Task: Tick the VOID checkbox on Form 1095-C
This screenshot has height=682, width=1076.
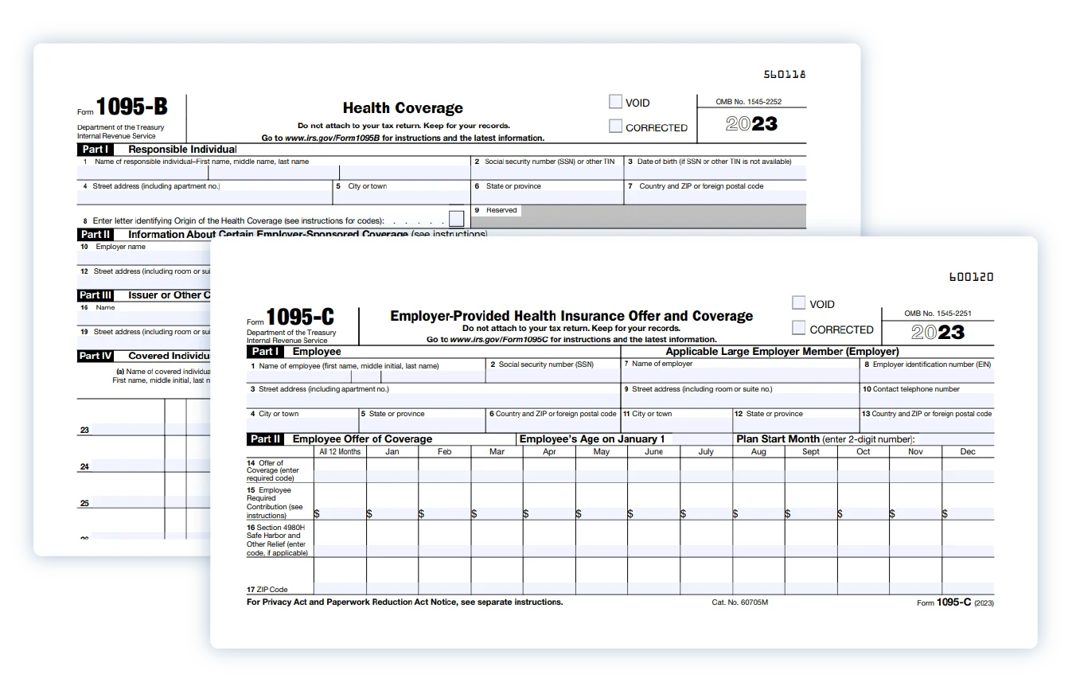Action: click(x=798, y=303)
